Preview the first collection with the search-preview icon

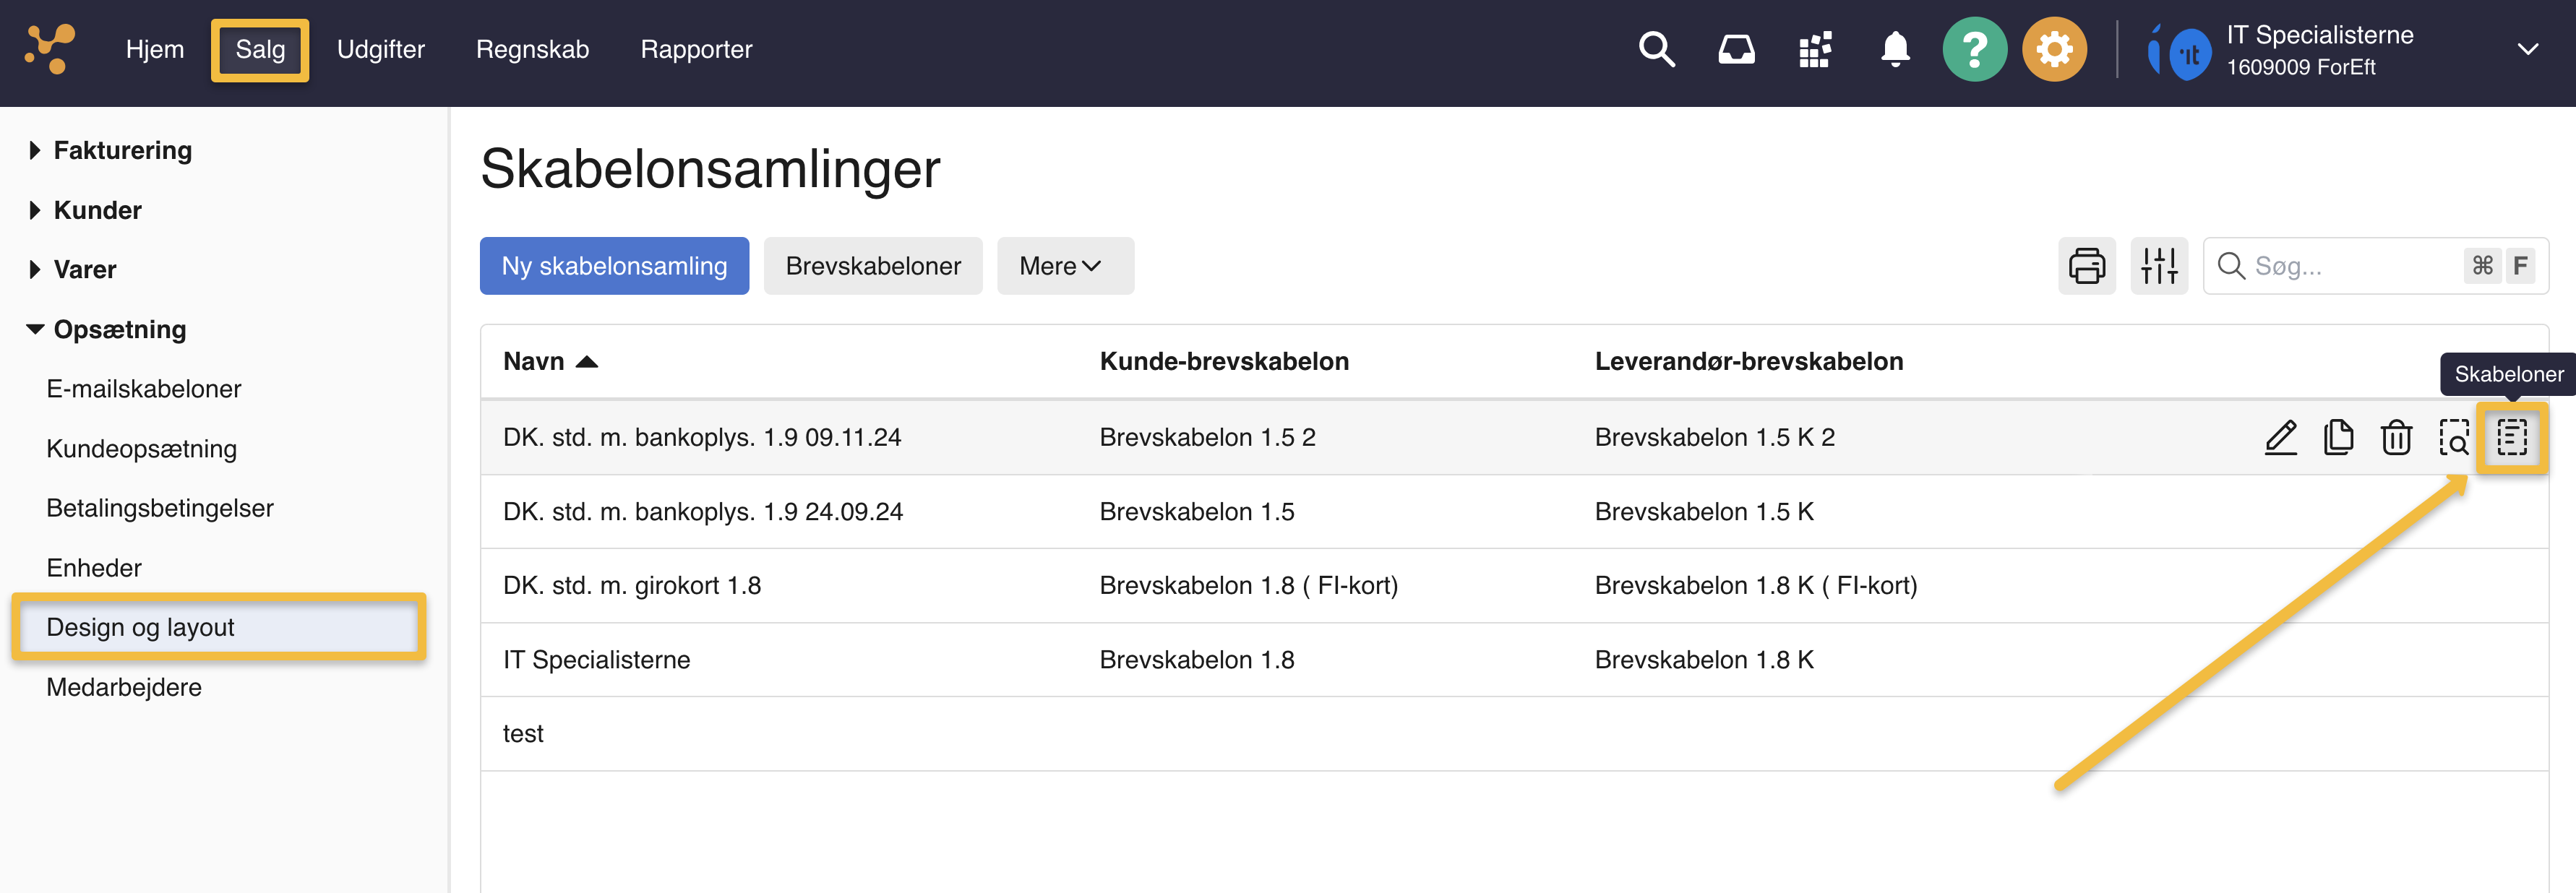pos(2455,437)
